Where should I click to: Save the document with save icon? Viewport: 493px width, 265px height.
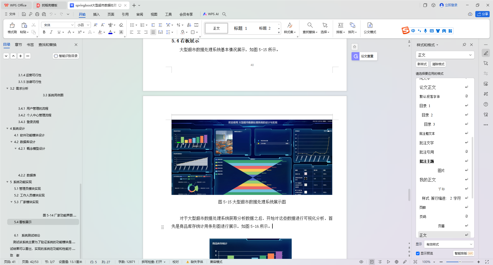[24, 14]
